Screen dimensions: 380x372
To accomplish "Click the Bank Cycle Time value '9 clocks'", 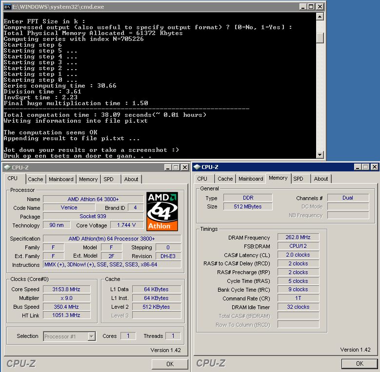I will click(299, 289).
